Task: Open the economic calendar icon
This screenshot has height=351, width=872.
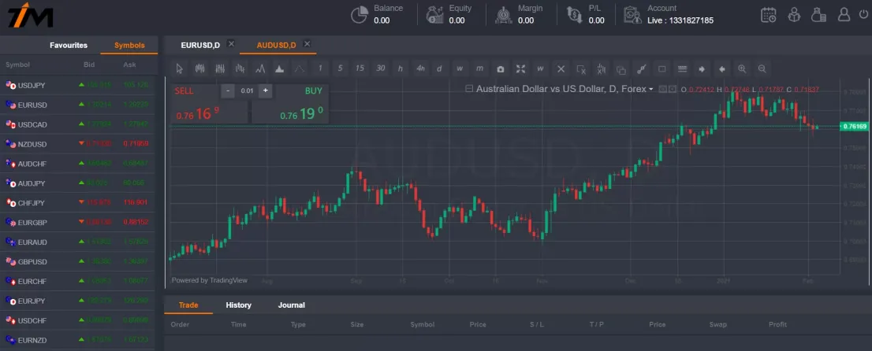Action: tap(769, 14)
